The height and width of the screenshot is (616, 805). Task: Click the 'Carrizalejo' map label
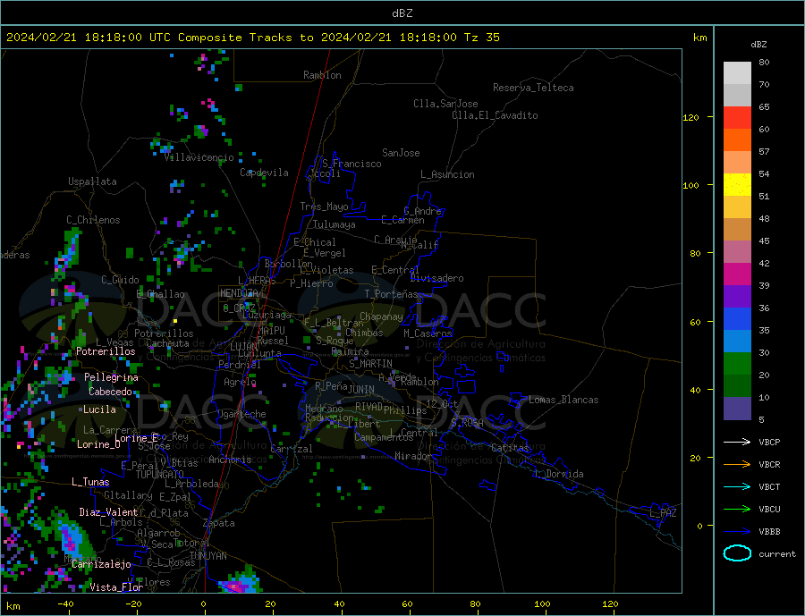tap(101, 564)
